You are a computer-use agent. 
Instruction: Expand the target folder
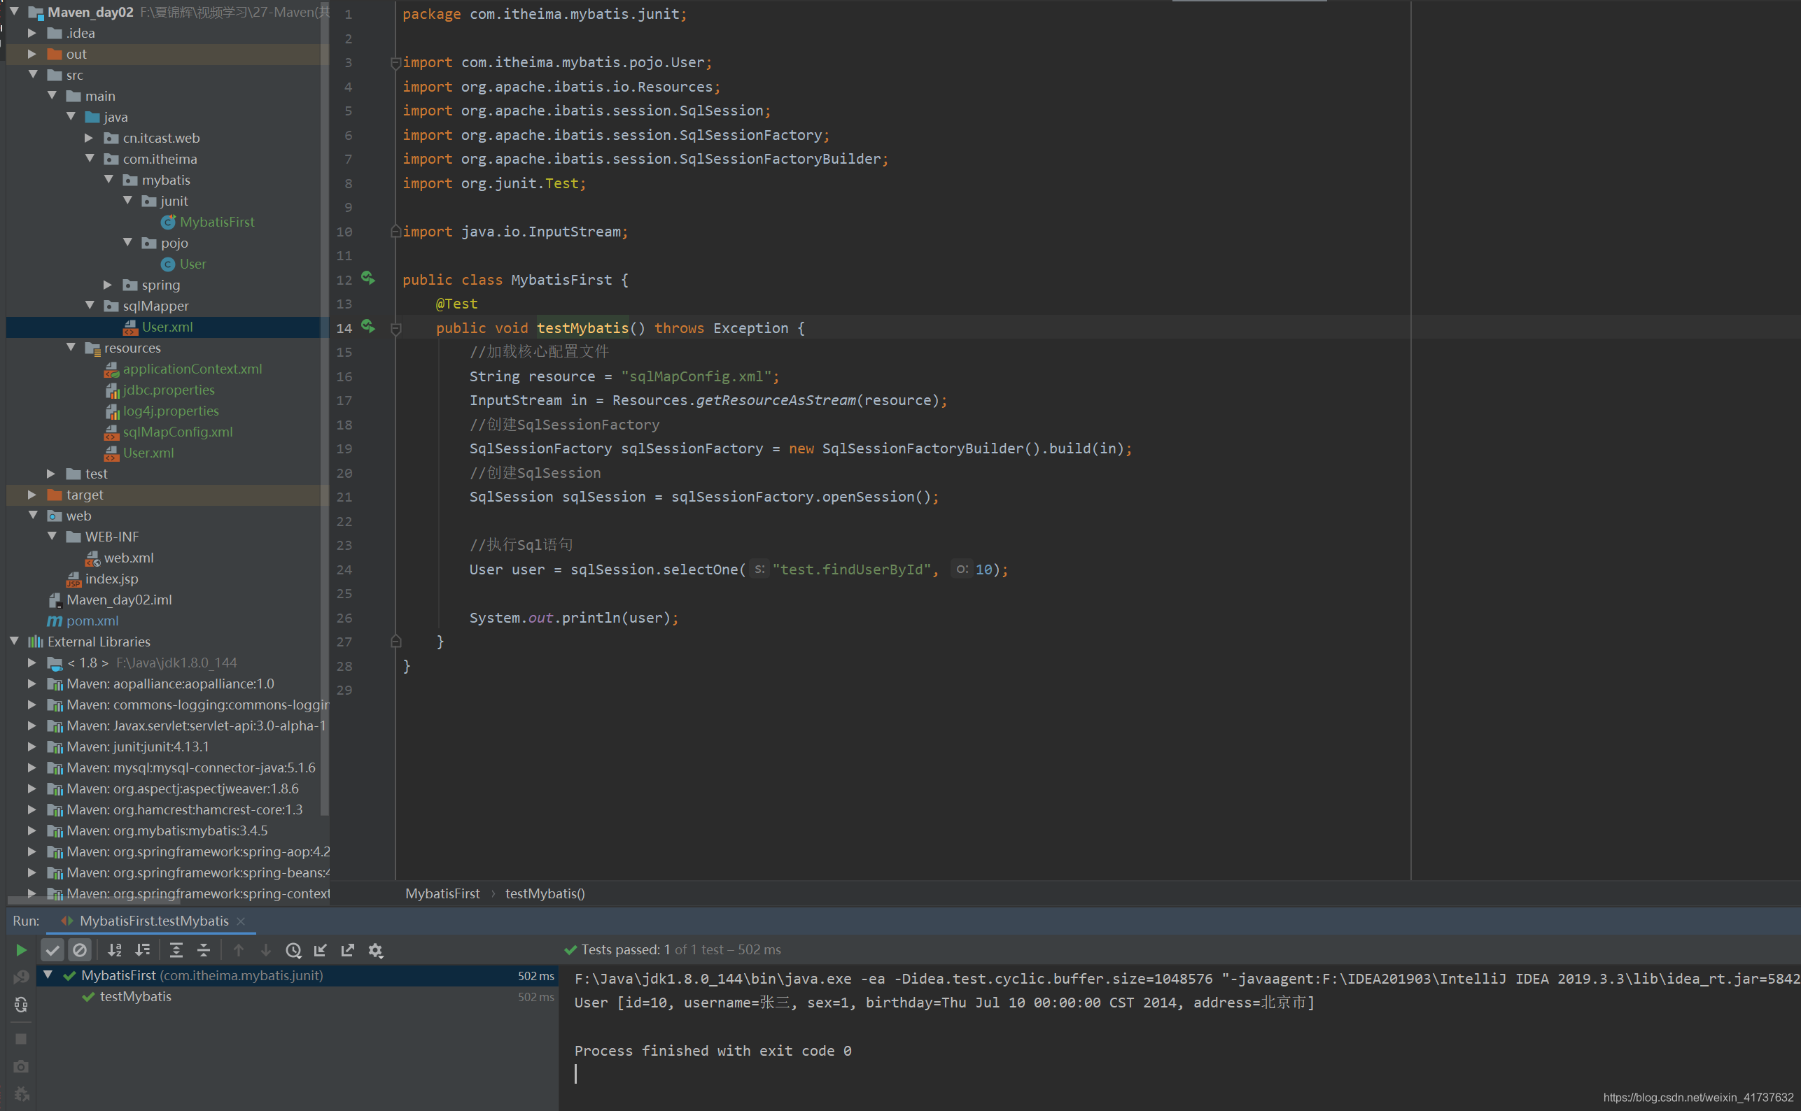32,495
